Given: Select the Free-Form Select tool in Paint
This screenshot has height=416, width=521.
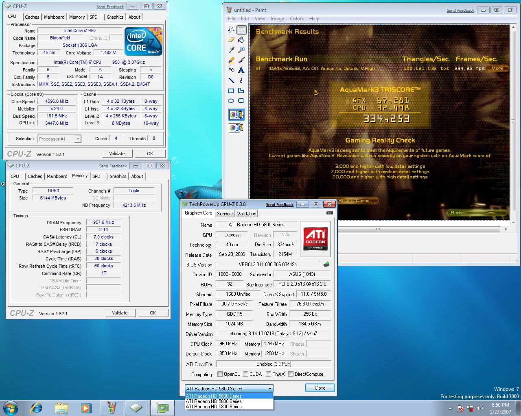Looking at the screenshot, I should [x=231, y=30].
